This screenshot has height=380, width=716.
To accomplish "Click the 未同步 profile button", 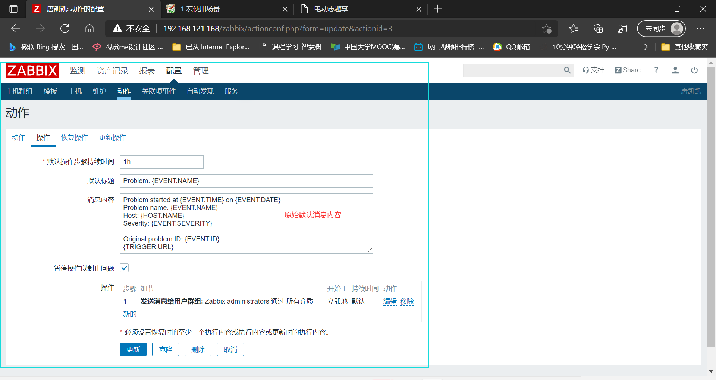I will coord(662,29).
